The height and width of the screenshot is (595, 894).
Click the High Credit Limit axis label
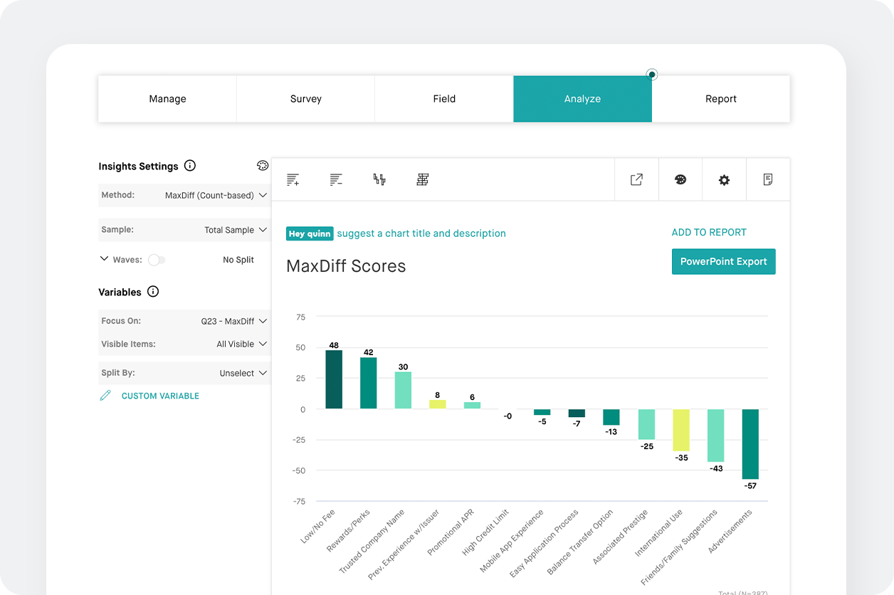485,532
